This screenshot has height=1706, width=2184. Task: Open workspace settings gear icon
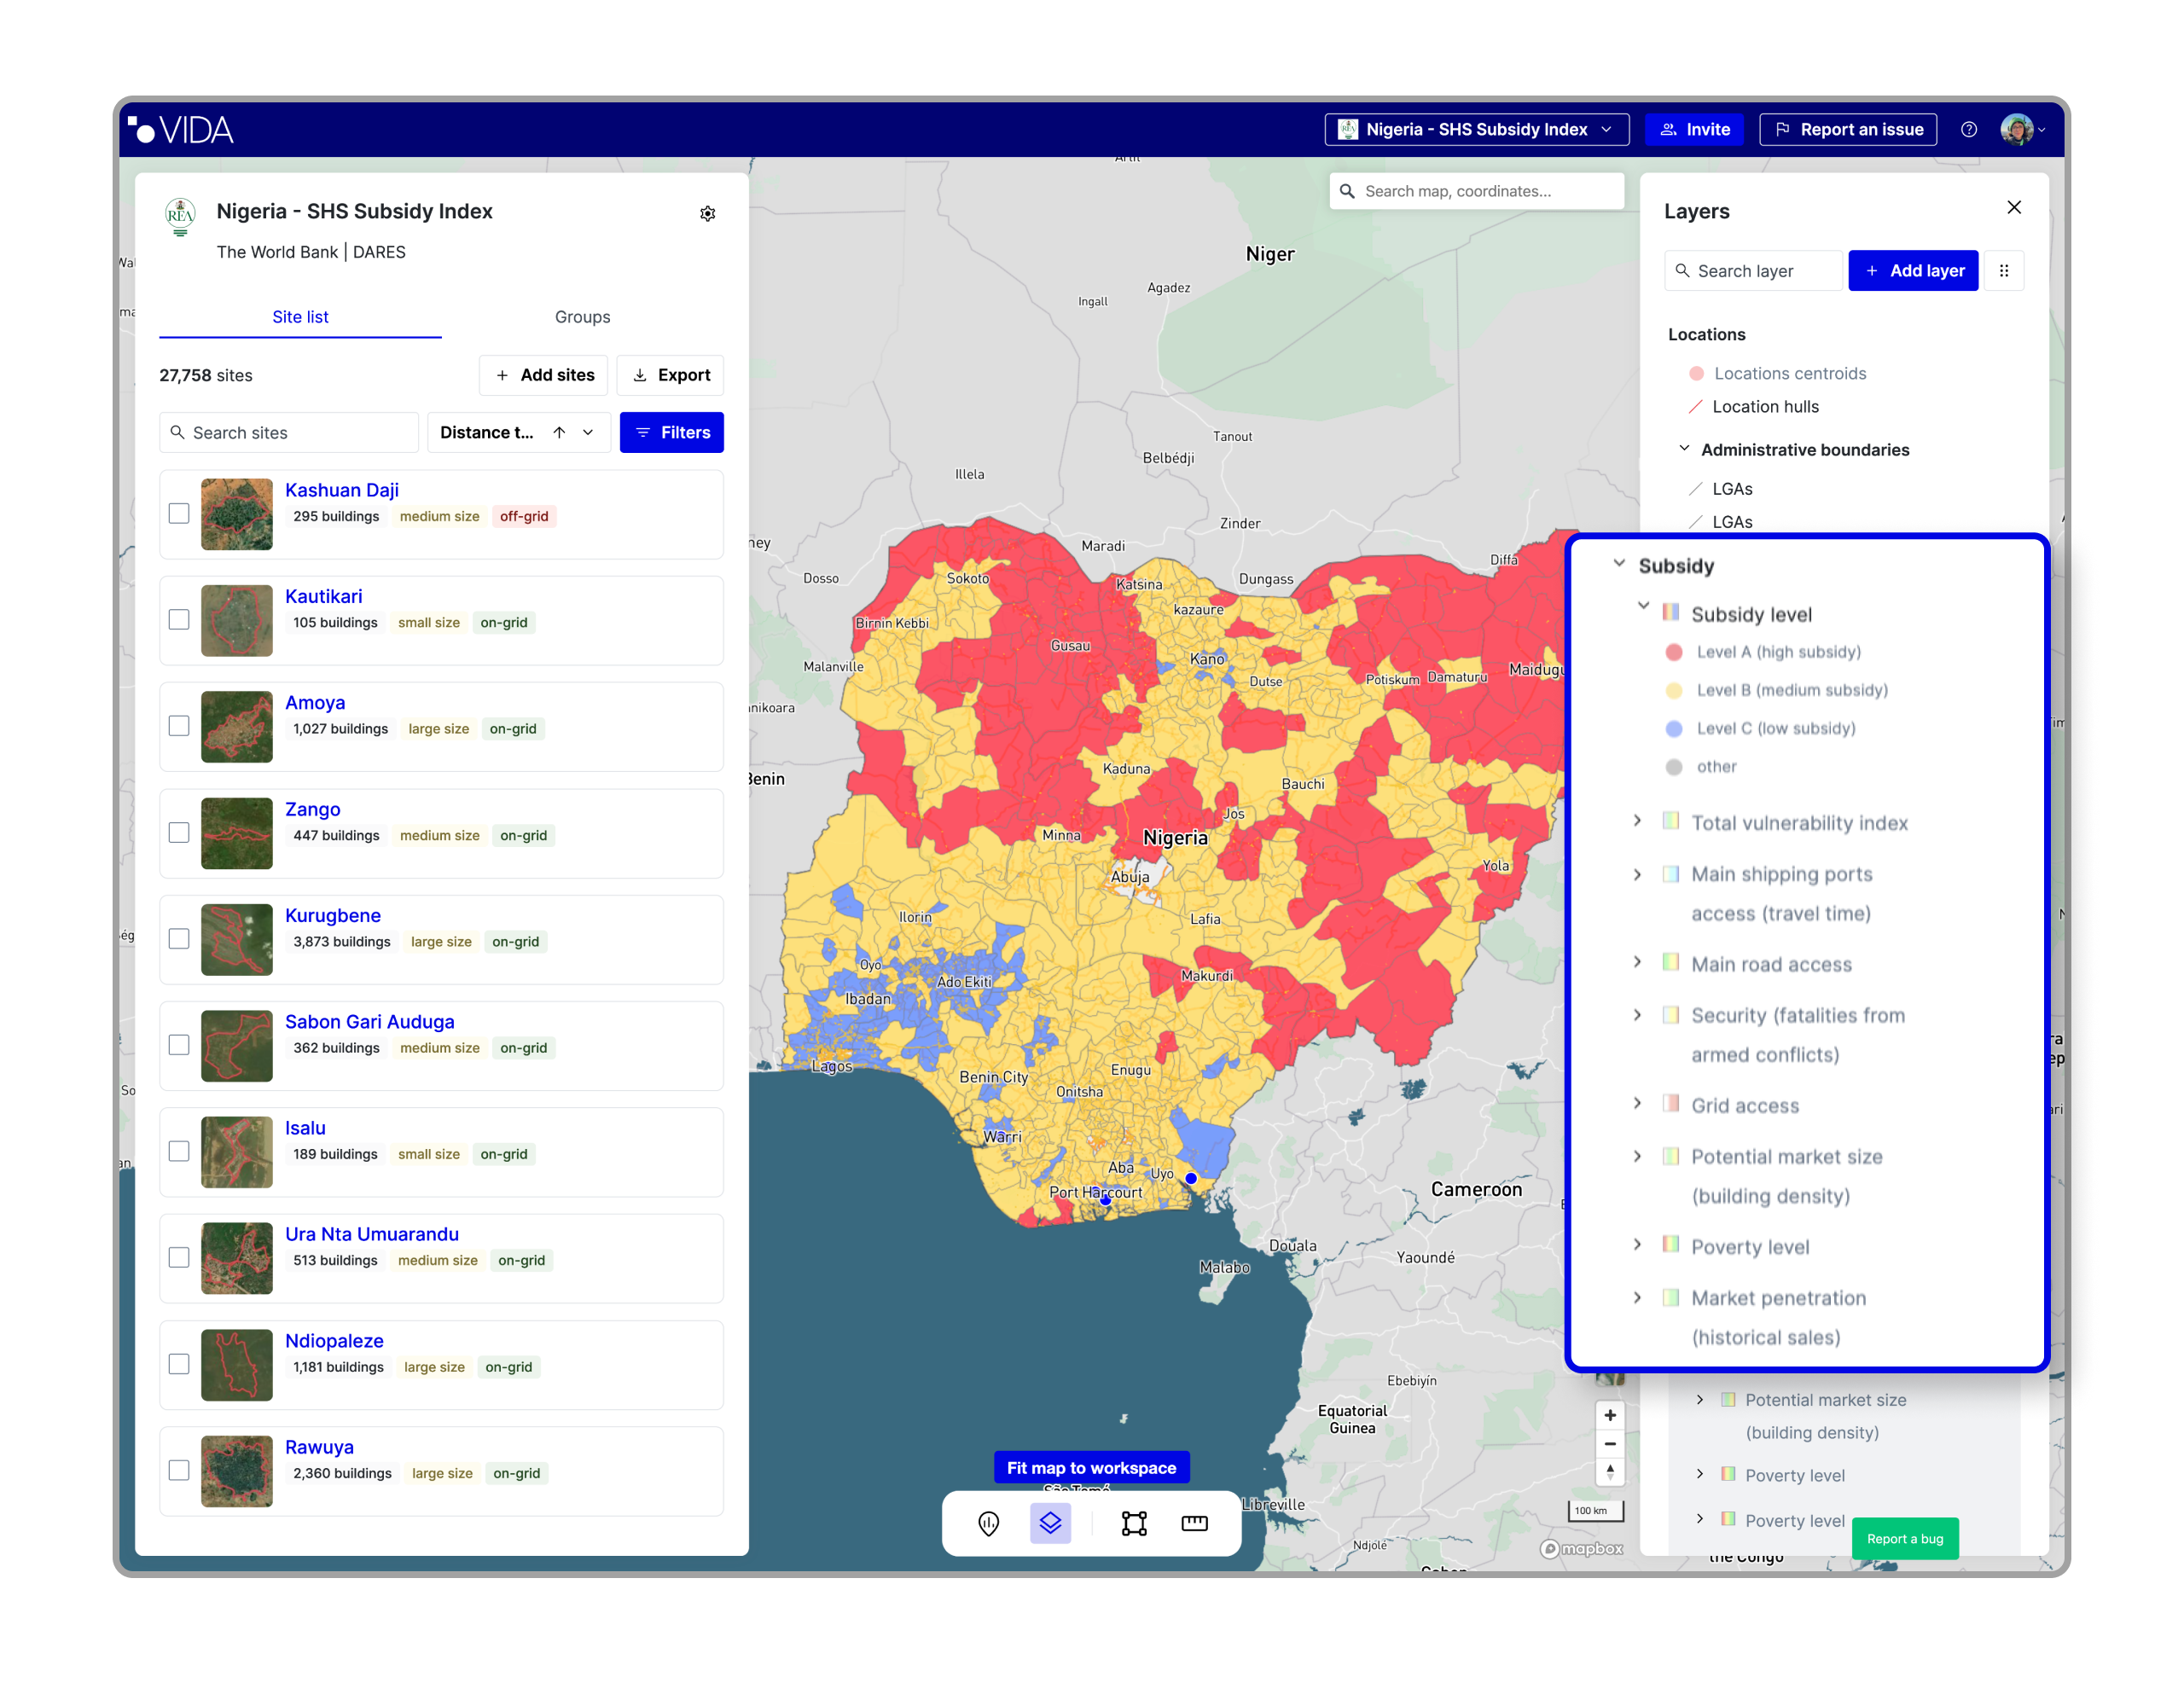707,213
